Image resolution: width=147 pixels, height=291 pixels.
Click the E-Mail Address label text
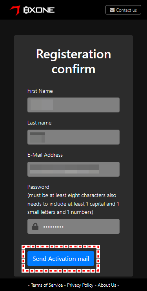(45, 155)
